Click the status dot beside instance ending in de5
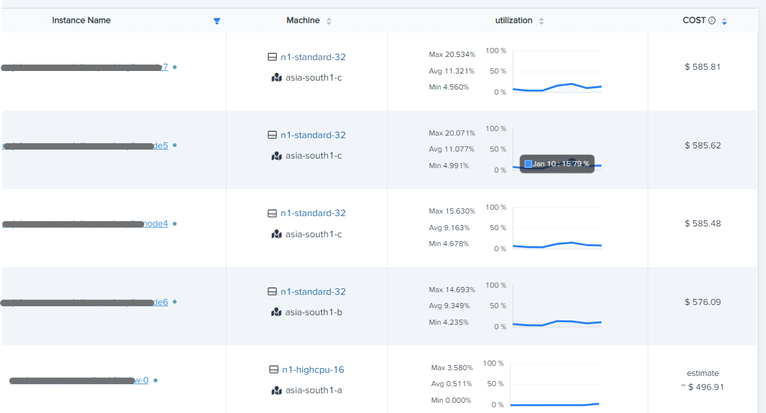766x413 pixels. point(174,145)
